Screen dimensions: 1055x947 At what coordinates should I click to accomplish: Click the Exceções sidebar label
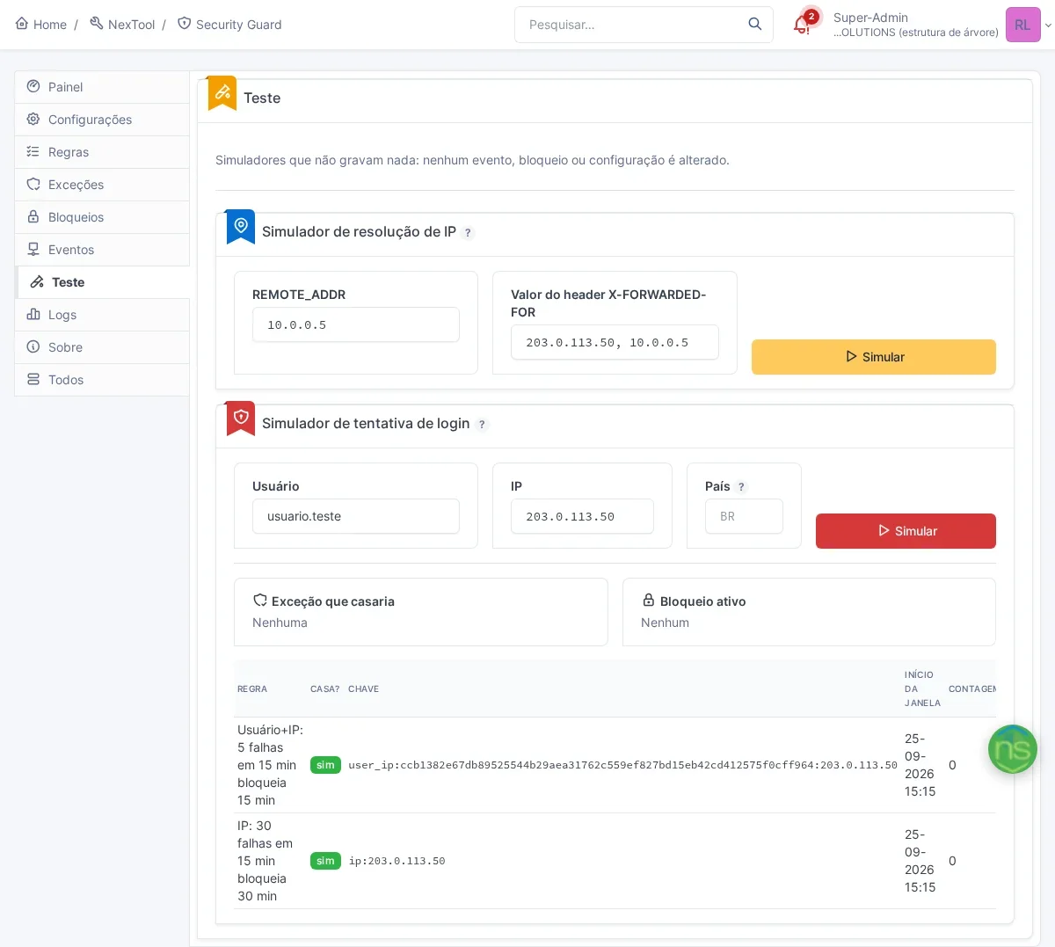tap(76, 185)
